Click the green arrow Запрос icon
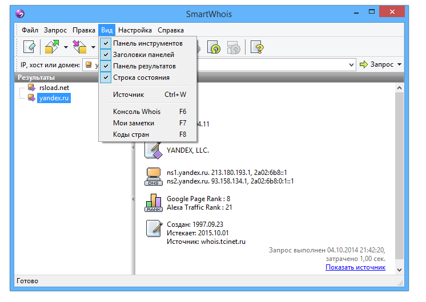 click(x=364, y=64)
